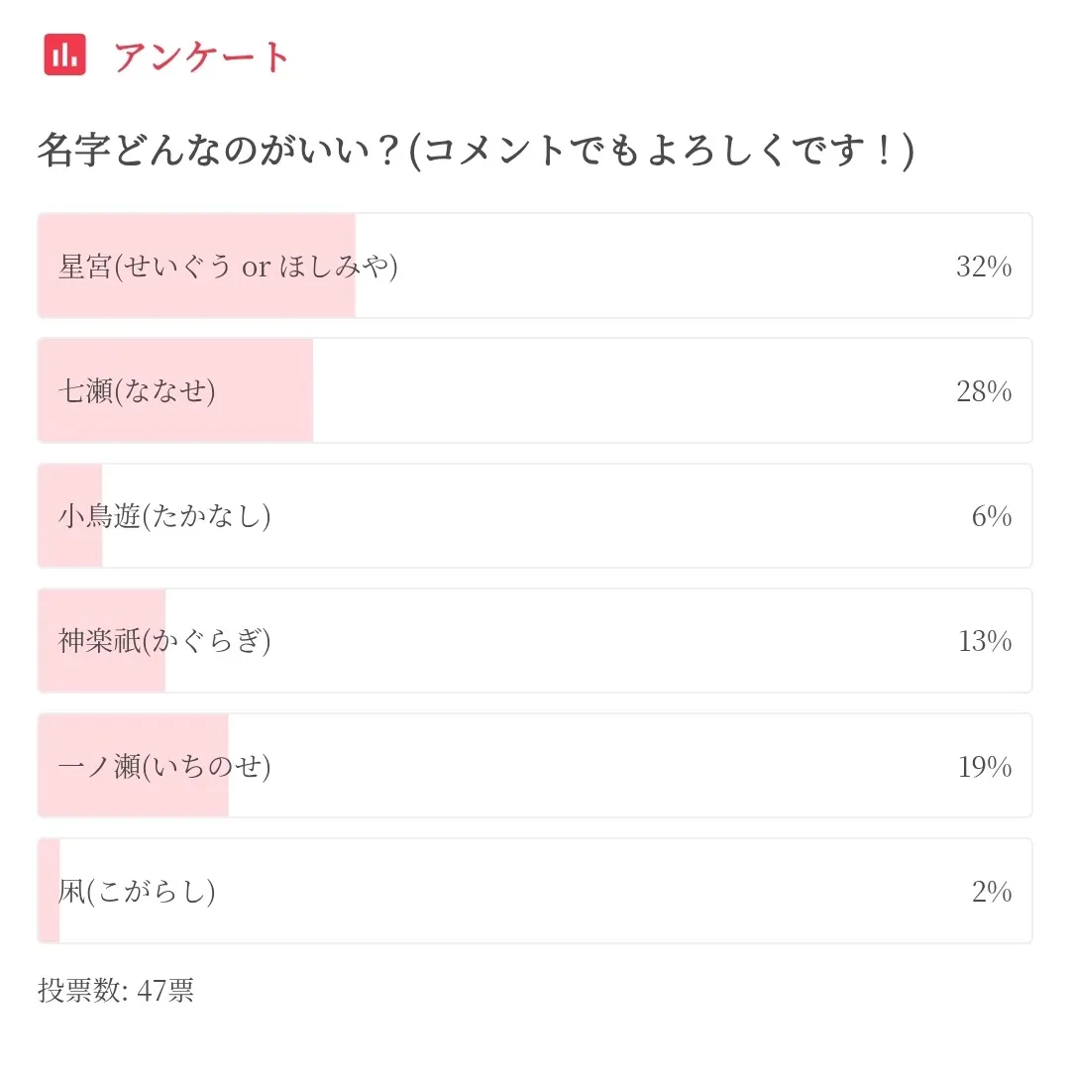Click the 6% result value

coord(991,516)
